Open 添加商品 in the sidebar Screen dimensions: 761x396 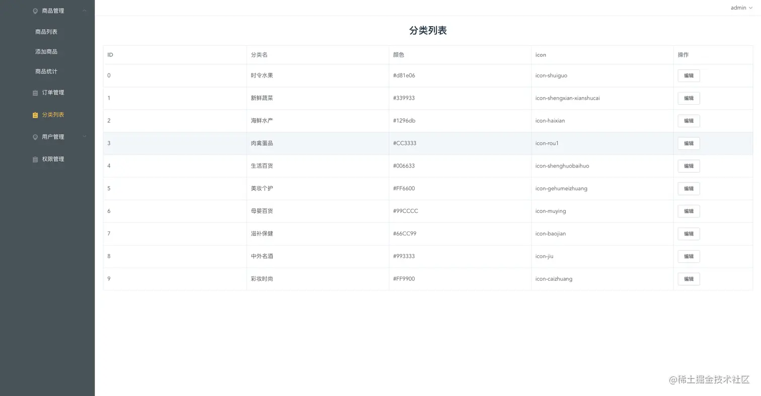pyautogui.click(x=46, y=51)
